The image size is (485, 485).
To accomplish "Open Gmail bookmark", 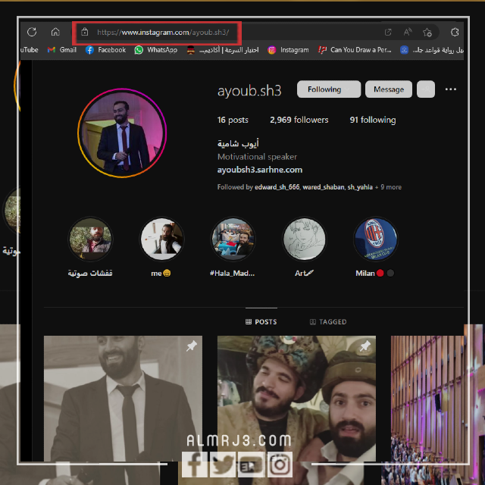I will (62, 50).
